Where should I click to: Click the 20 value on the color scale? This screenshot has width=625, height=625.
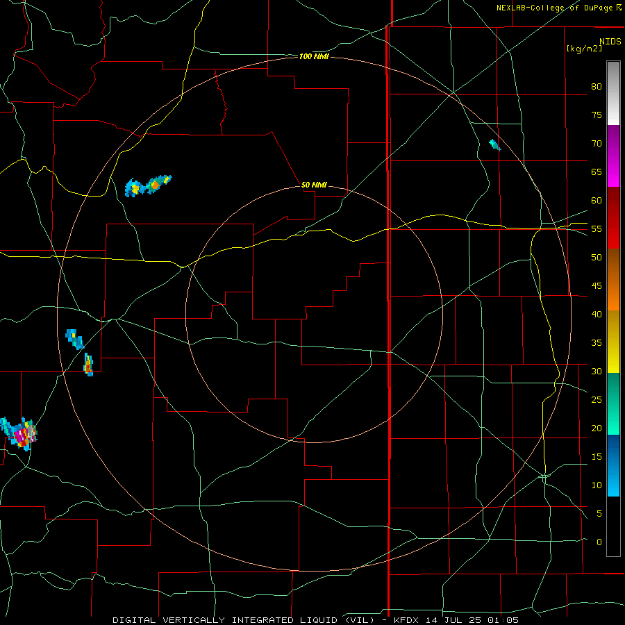pyautogui.click(x=597, y=428)
